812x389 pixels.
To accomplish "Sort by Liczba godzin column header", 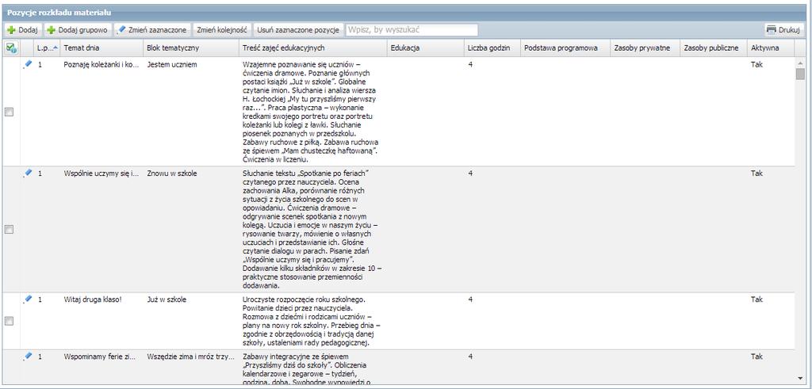I will pyautogui.click(x=492, y=48).
